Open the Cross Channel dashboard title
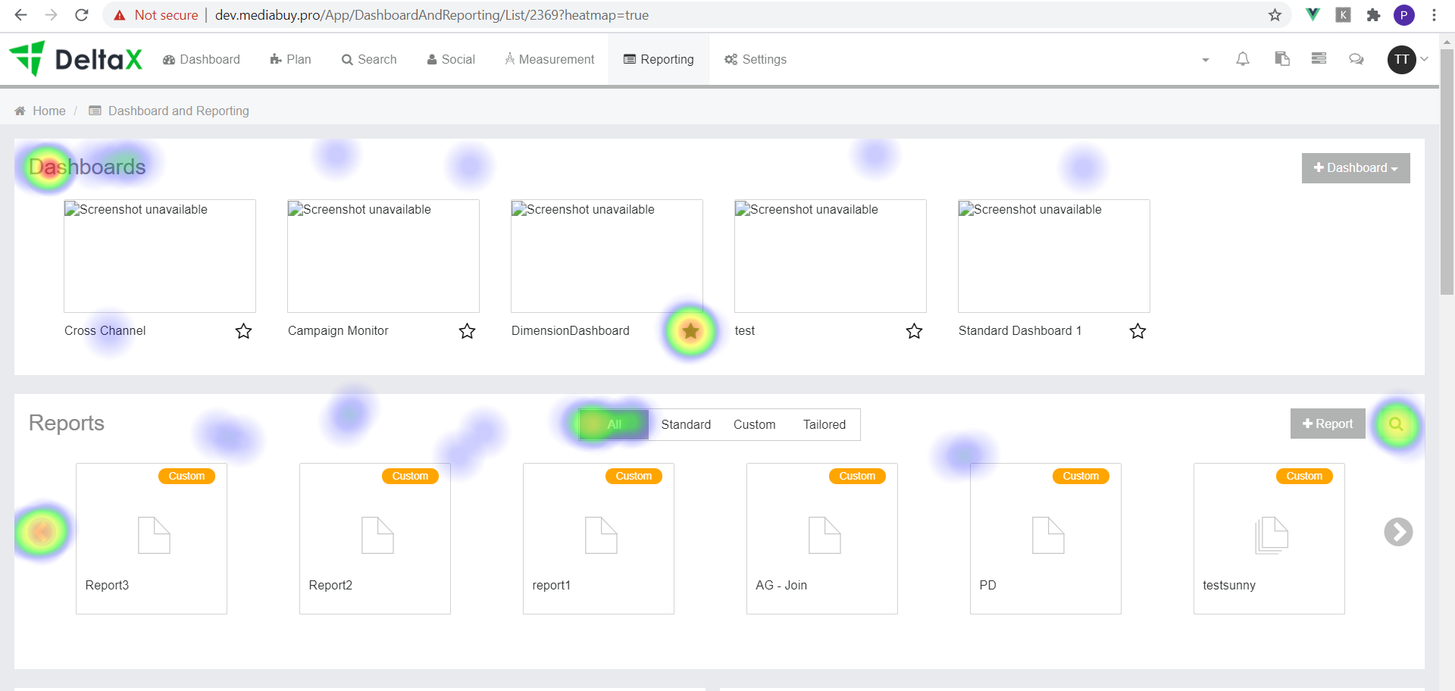 pyautogui.click(x=105, y=330)
